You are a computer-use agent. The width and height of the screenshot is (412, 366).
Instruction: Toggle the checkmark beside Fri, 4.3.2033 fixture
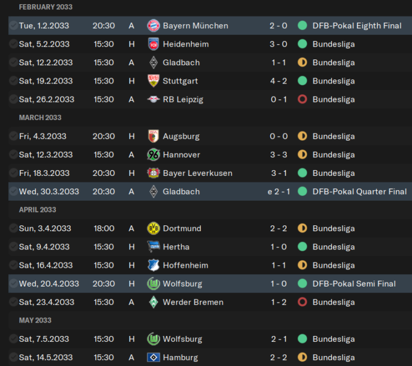pyautogui.click(x=13, y=136)
